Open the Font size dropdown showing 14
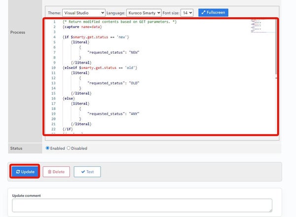The width and height of the screenshot is (296, 217). click(x=187, y=13)
